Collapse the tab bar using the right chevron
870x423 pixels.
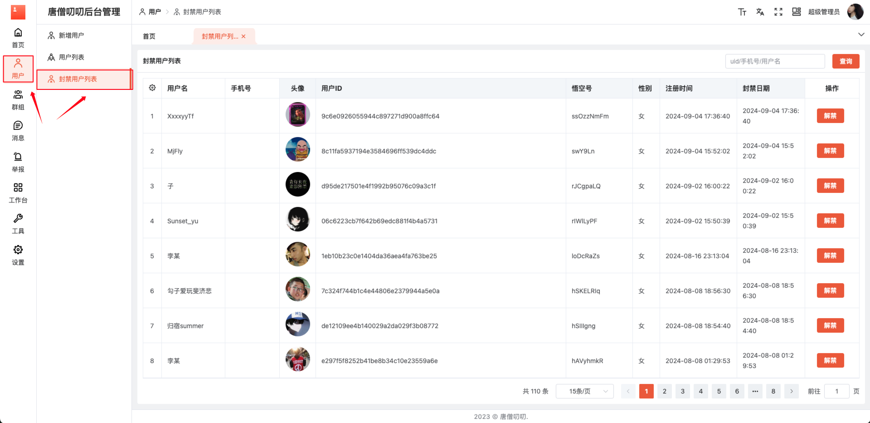point(860,34)
